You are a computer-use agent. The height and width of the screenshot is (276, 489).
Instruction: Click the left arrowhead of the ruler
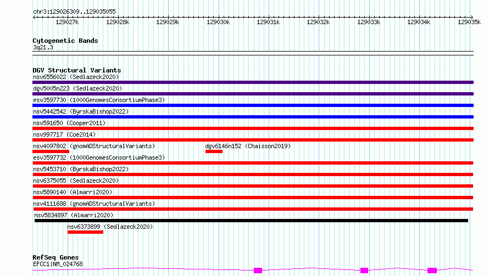point(34,17)
